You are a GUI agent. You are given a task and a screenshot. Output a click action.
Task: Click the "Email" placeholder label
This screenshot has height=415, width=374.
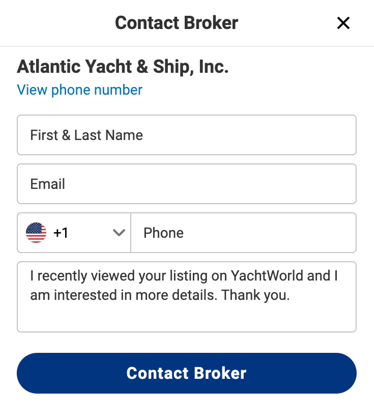(x=48, y=184)
